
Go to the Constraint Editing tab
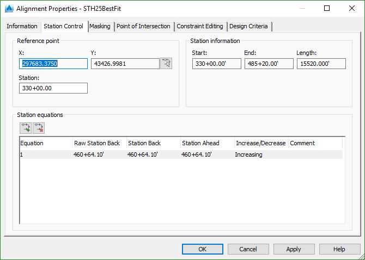(200, 26)
